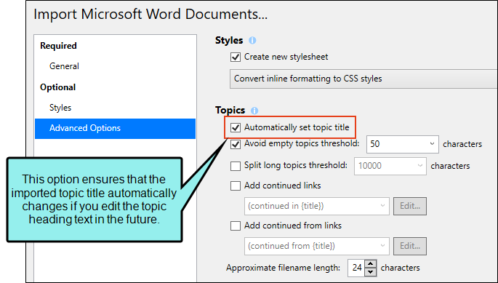Select Styles in the Optional section
This screenshot has height=283, width=498.
[60, 108]
